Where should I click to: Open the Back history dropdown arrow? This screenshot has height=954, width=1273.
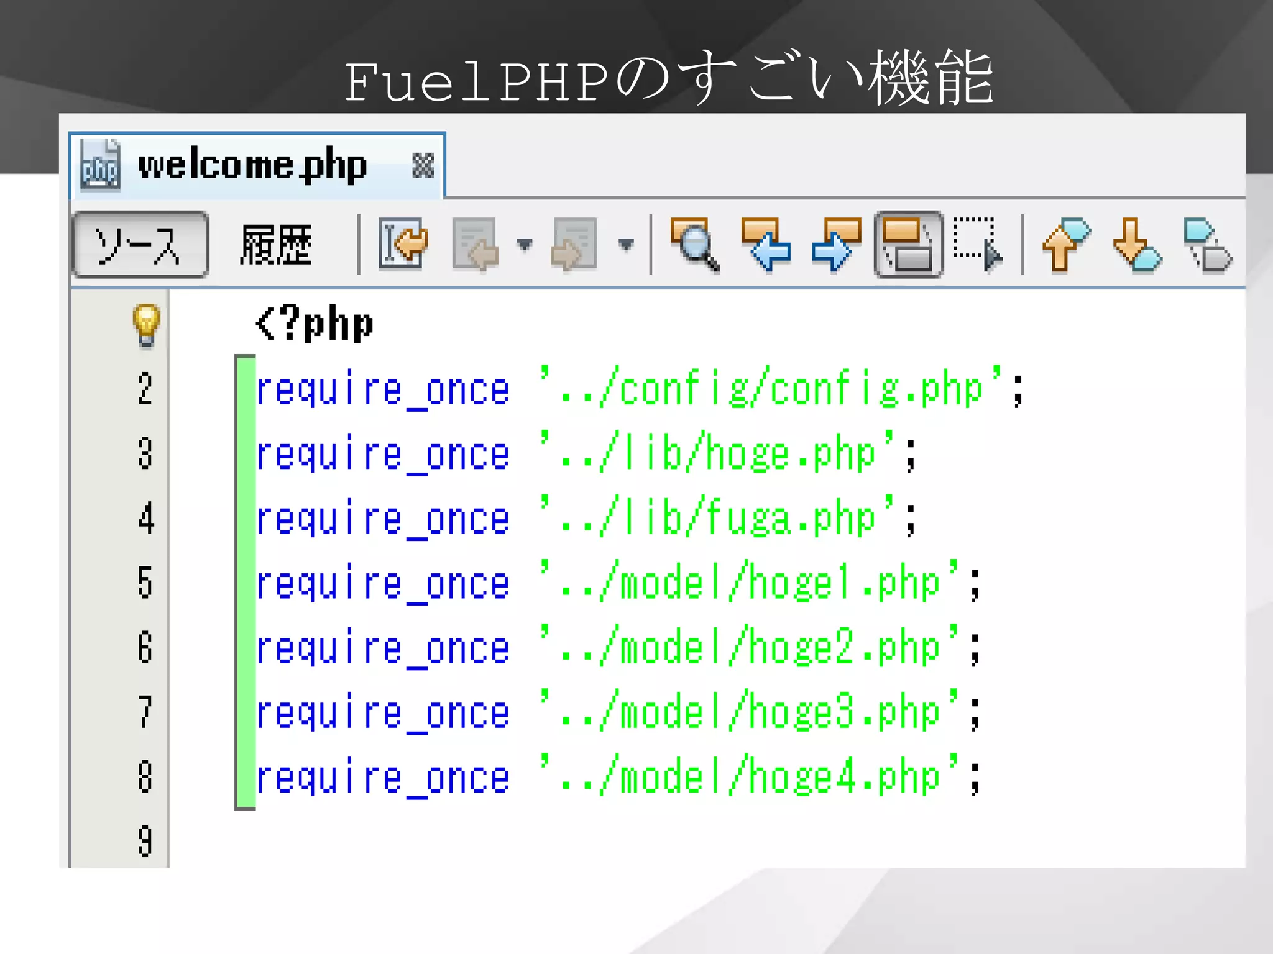click(525, 244)
